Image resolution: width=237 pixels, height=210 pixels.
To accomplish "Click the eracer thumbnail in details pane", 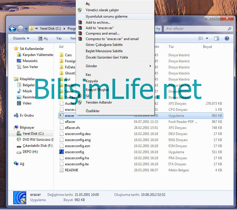I will click(x=20, y=198).
